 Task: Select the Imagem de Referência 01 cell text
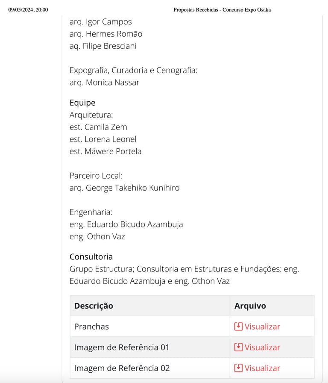point(122,348)
